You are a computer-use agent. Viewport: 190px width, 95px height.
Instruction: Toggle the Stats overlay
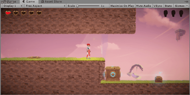[x=168, y=6]
